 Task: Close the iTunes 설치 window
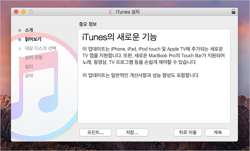coord(16,12)
